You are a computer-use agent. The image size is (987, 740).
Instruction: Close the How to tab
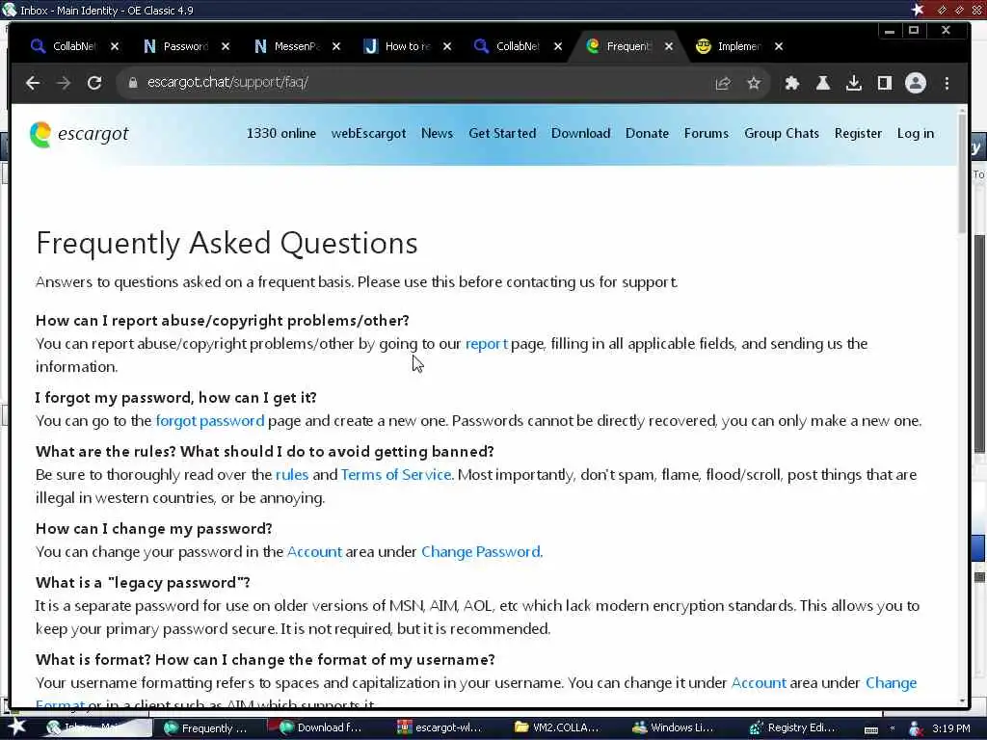(447, 46)
